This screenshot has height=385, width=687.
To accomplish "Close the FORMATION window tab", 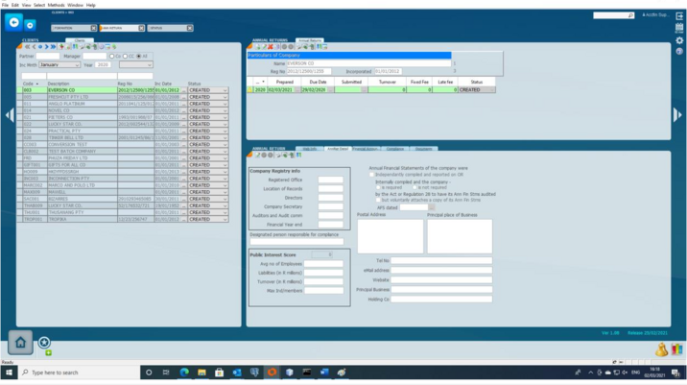I will [93, 28].
